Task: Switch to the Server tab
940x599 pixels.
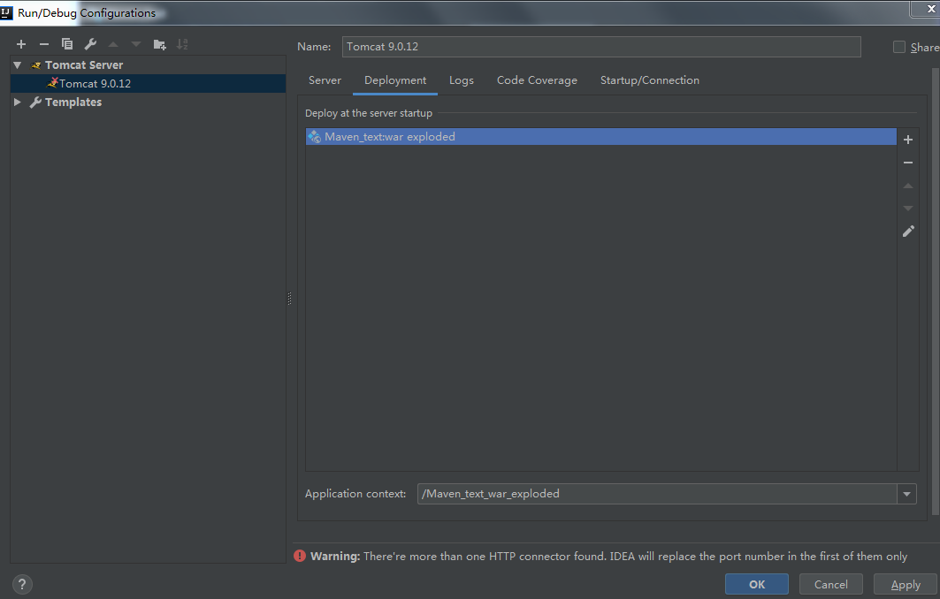Action: point(325,80)
